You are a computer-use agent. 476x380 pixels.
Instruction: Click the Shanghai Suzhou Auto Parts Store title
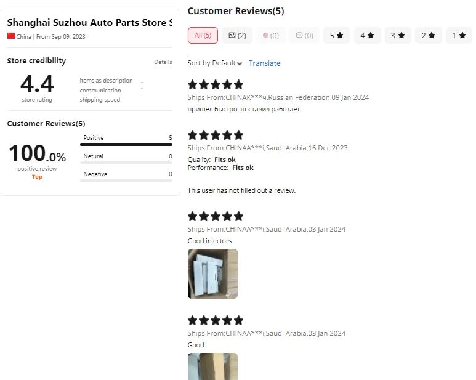point(90,22)
